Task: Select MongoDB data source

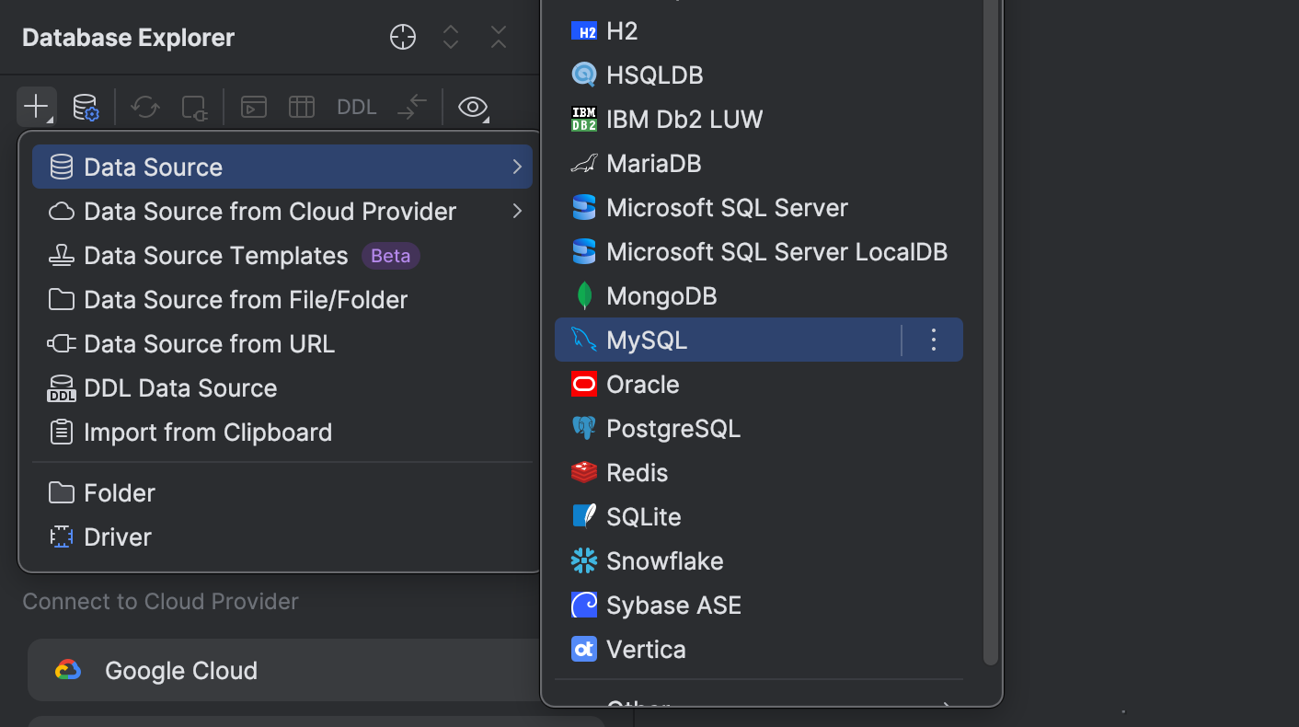Action: 759,295
